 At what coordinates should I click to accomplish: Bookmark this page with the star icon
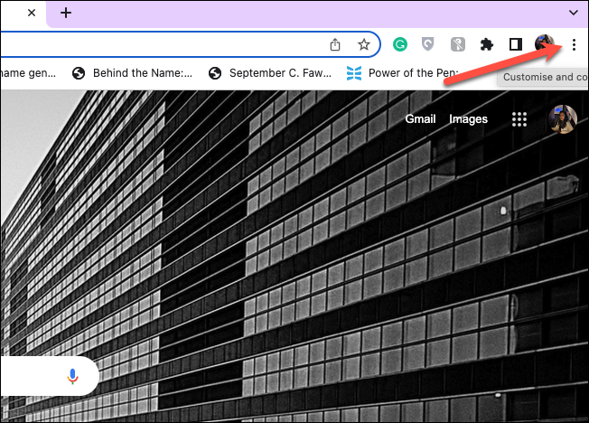[x=364, y=45]
